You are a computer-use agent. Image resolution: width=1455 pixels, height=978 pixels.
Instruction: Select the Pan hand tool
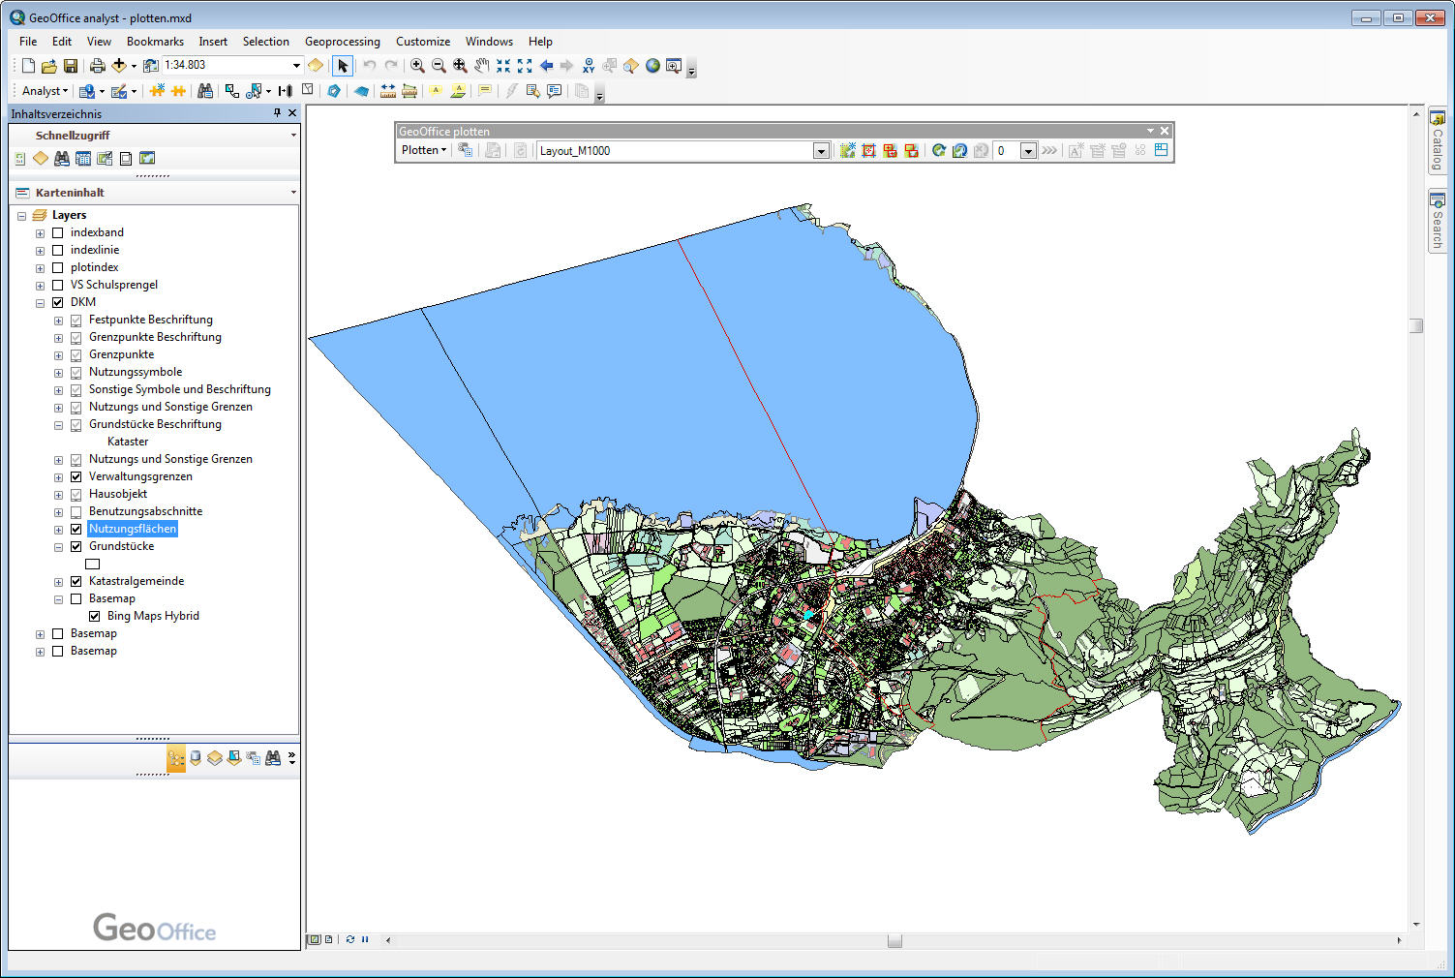pyautogui.click(x=481, y=66)
